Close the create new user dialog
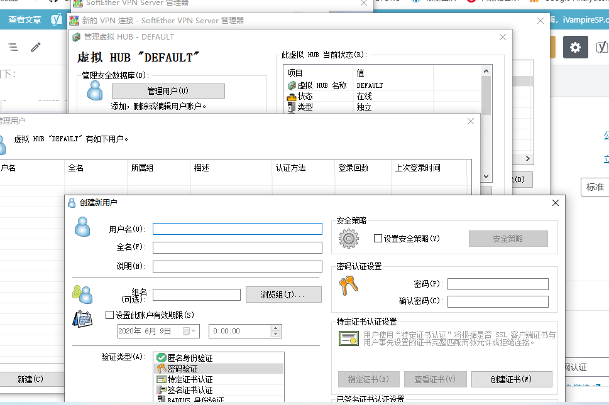Image resolution: width=609 pixels, height=405 pixels. (556, 203)
